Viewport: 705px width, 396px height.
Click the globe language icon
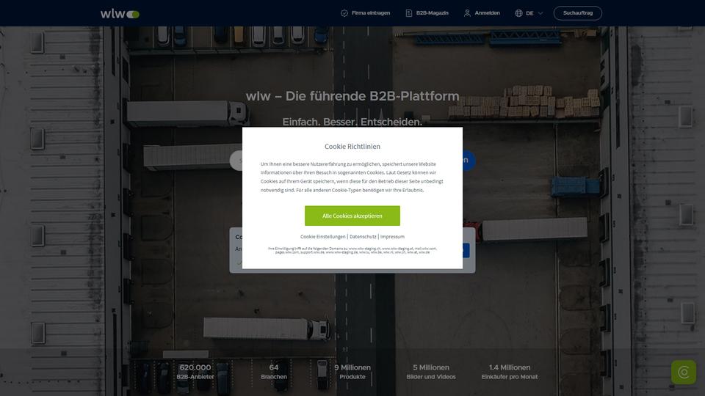pyautogui.click(x=518, y=13)
